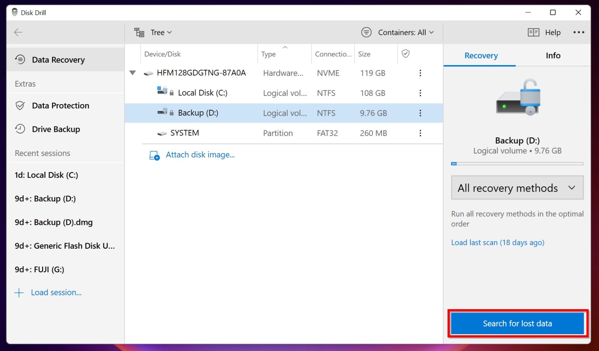599x351 pixels.
Task: Open the ellipsis menu in the toolbar
Action: (x=578, y=32)
